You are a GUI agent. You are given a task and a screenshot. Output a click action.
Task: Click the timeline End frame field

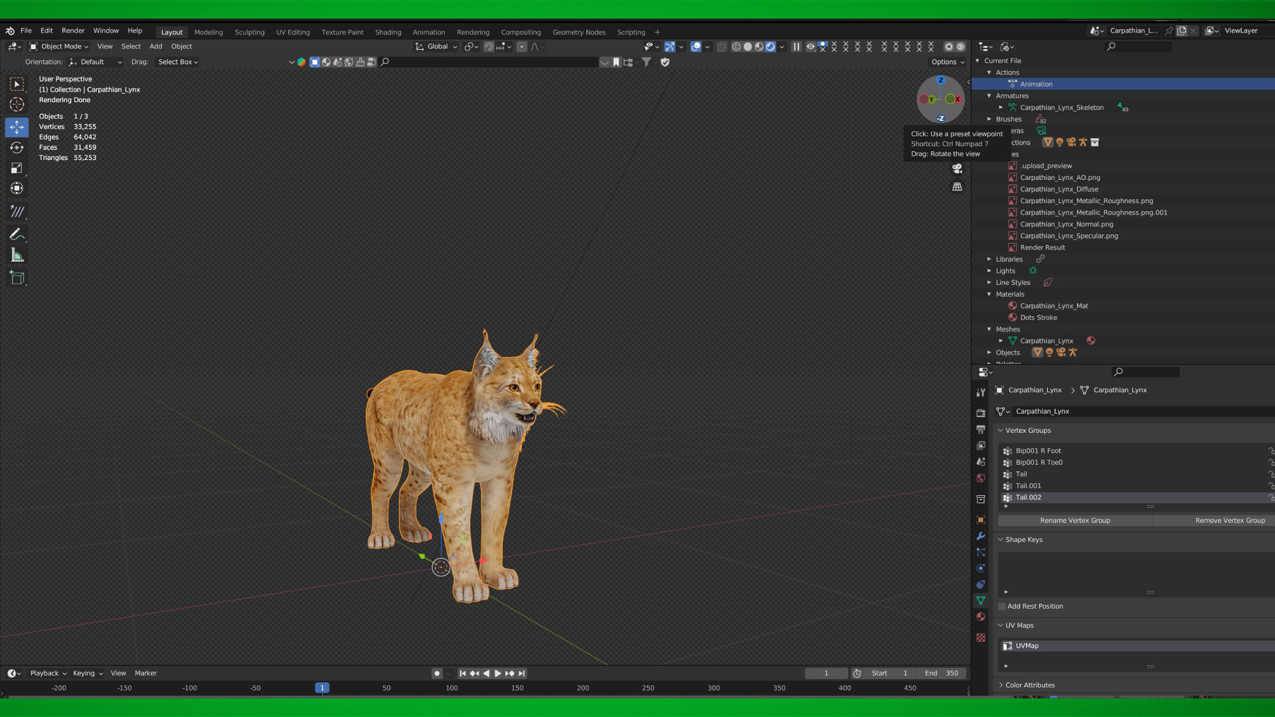click(941, 673)
